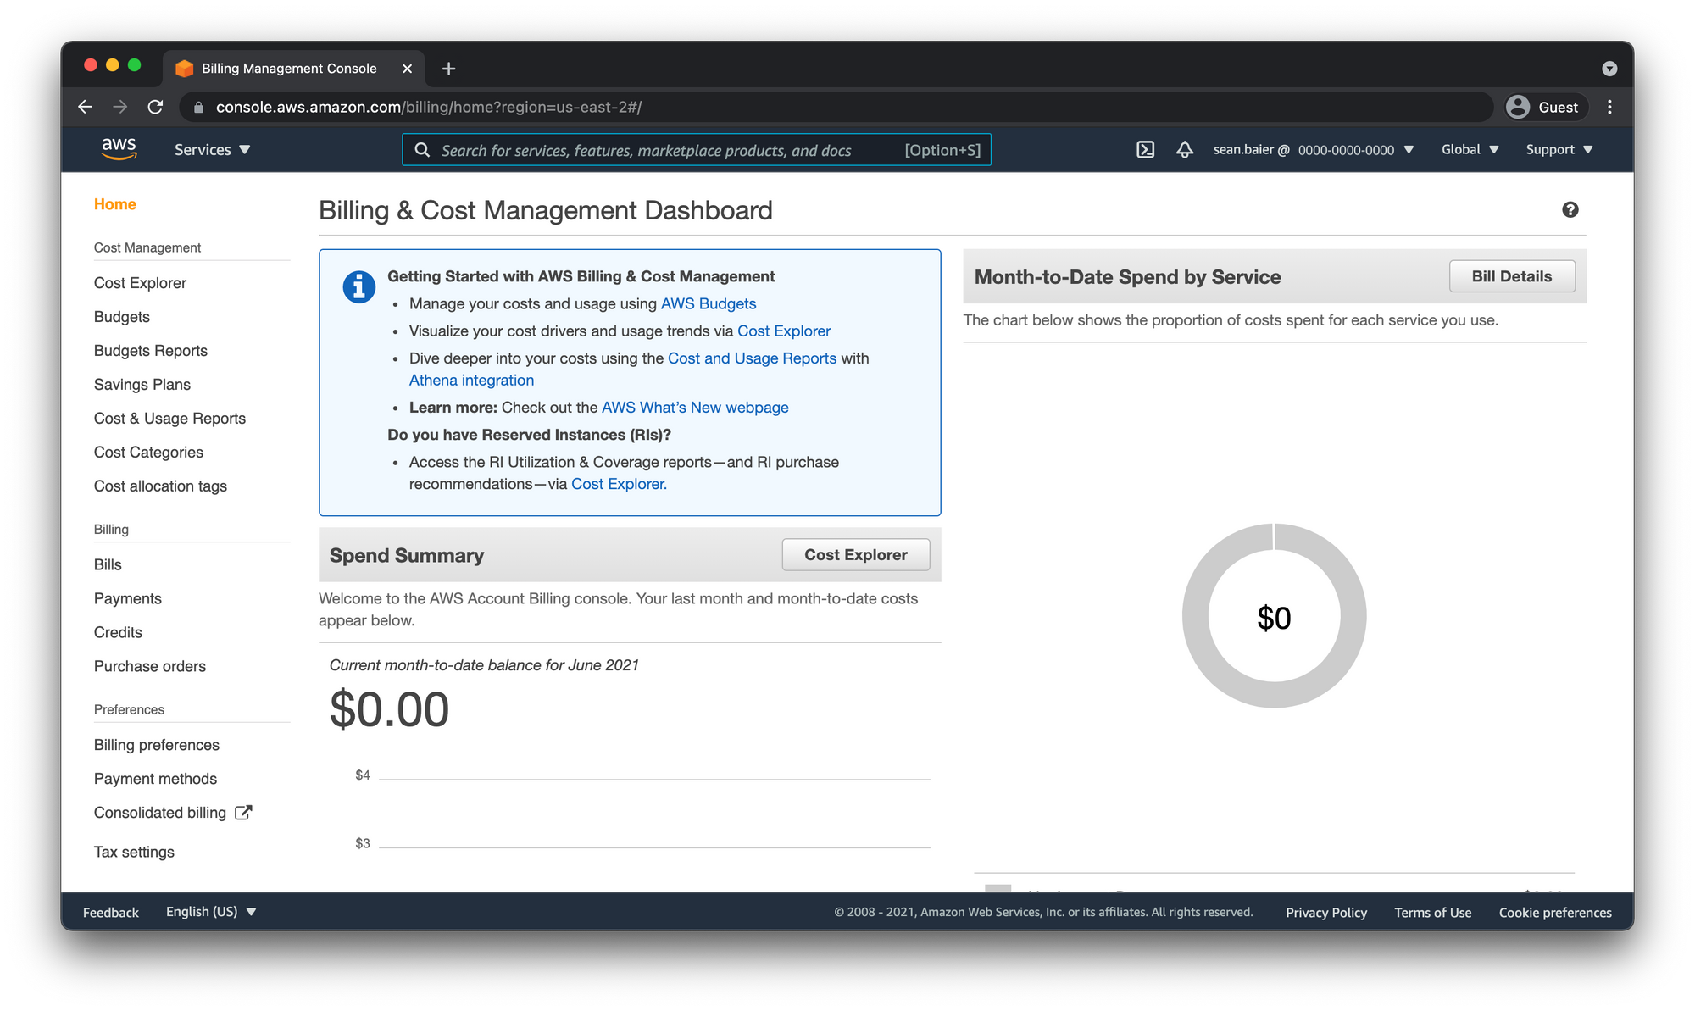Open AWS CloudShell terminal icon
This screenshot has width=1695, height=1011.
point(1145,150)
